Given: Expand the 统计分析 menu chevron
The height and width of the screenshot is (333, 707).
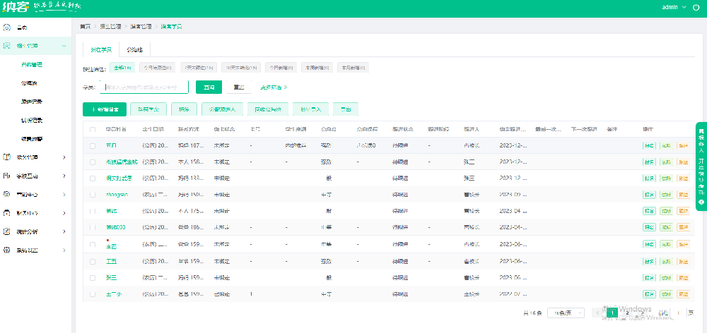Looking at the screenshot, I should click(64, 231).
